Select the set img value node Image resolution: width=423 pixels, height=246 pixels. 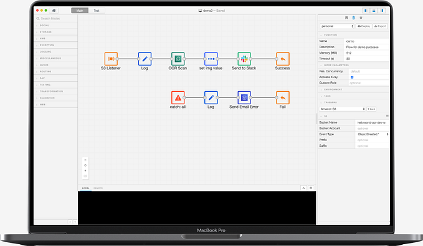[x=211, y=59]
